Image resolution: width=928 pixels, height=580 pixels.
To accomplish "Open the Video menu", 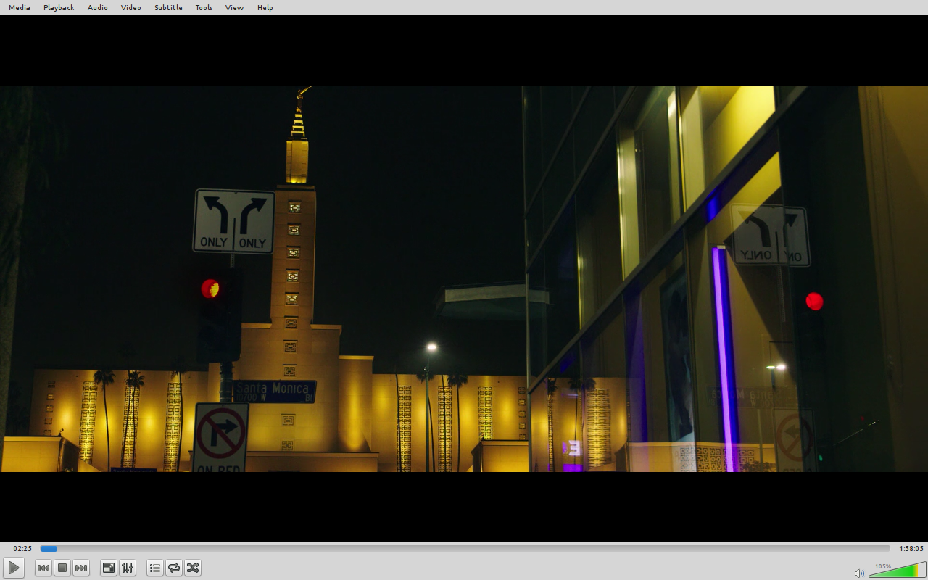I will pyautogui.click(x=131, y=7).
